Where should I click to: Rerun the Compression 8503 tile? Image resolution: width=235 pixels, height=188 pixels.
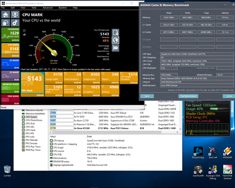pos(96,83)
